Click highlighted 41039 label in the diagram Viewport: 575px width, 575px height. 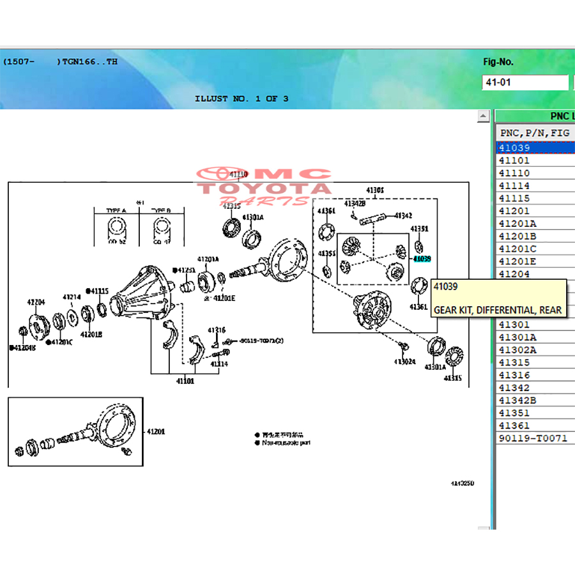[422, 259]
